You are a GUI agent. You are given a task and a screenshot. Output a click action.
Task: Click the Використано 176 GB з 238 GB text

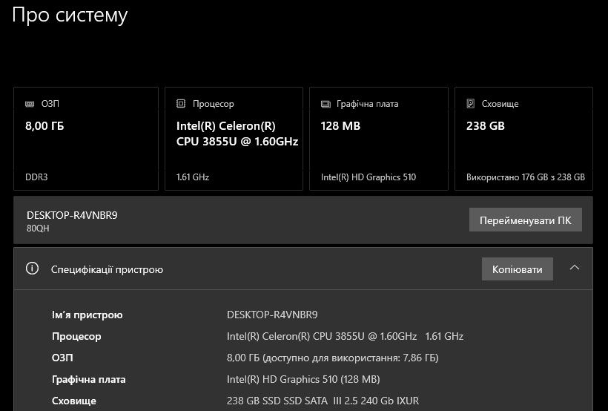point(526,177)
